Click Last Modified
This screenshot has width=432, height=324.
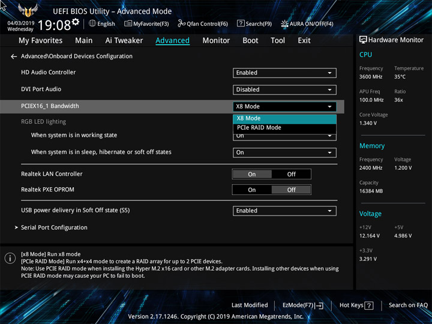[x=250, y=305]
